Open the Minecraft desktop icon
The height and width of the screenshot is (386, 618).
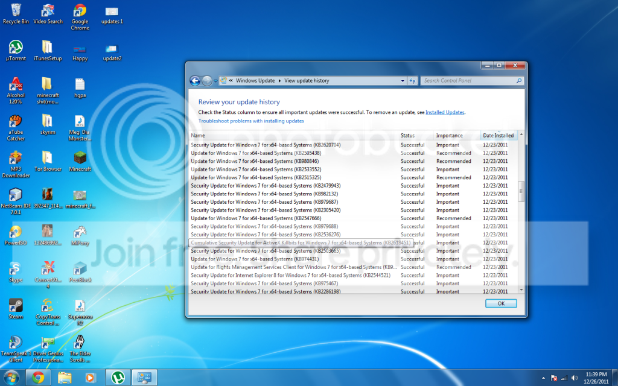coord(80,161)
